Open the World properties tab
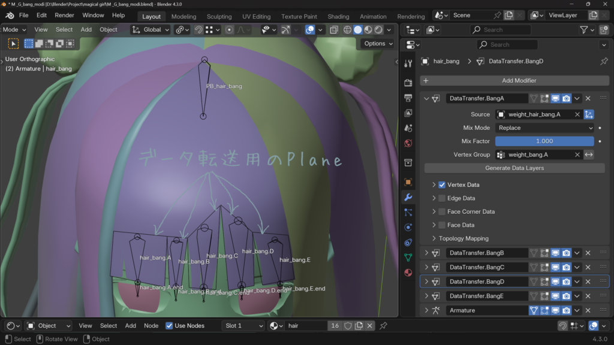This screenshot has width=614, height=345. tap(408, 143)
